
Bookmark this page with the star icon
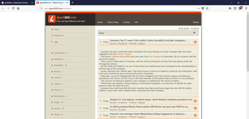207,8
